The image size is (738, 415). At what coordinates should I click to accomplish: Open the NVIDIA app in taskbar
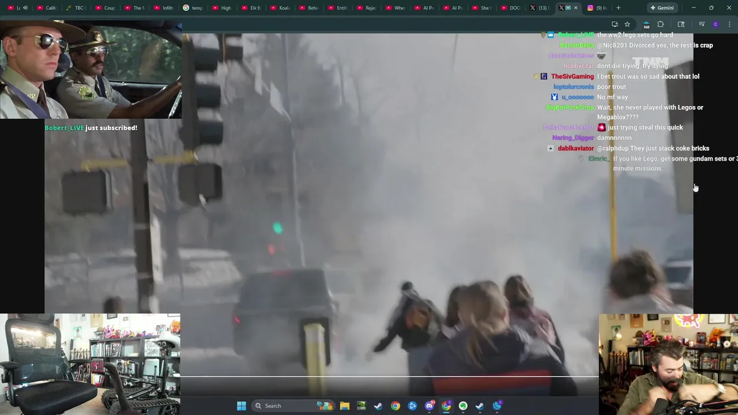click(362, 406)
